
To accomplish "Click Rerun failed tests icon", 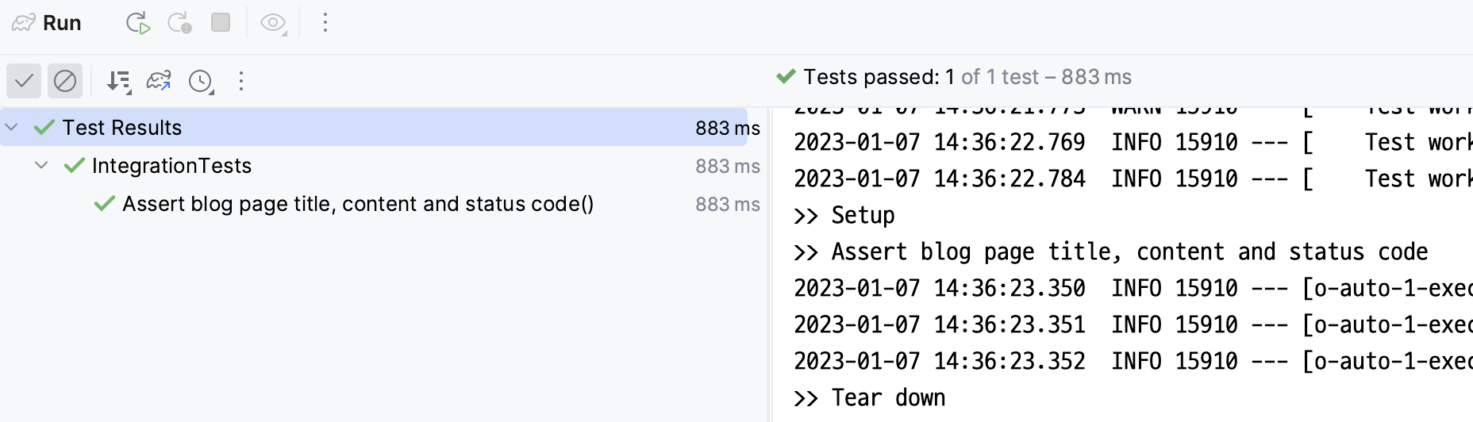I will click(179, 23).
